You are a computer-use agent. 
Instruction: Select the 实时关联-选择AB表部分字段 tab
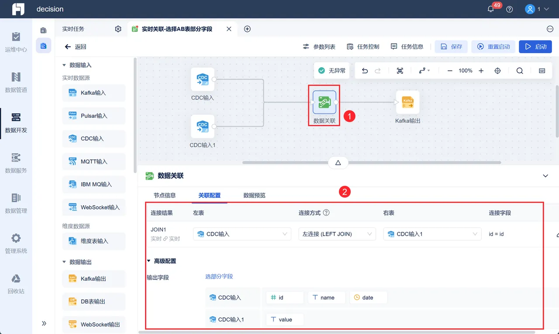pyautogui.click(x=177, y=29)
